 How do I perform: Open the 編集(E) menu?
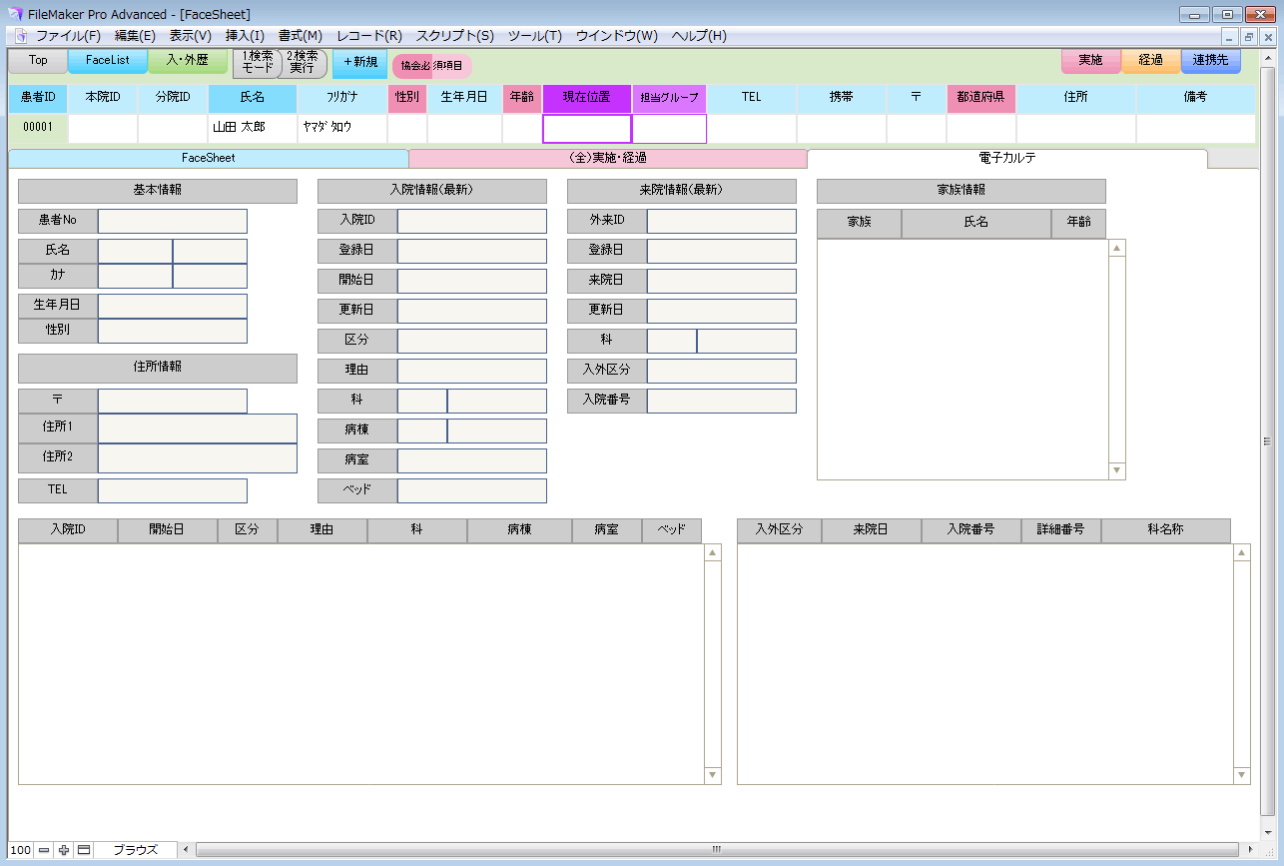pos(135,36)
